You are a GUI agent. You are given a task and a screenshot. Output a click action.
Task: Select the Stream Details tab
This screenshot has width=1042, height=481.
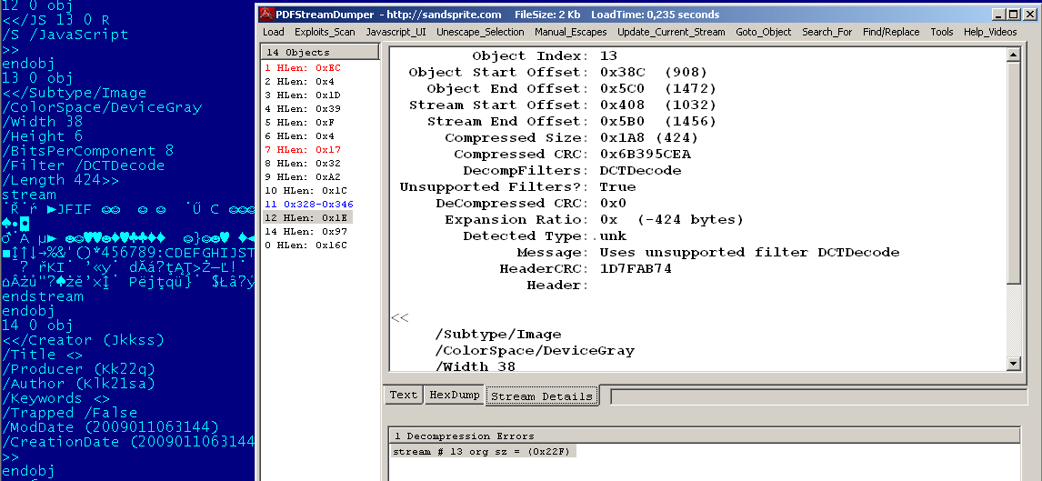point(542,396)
